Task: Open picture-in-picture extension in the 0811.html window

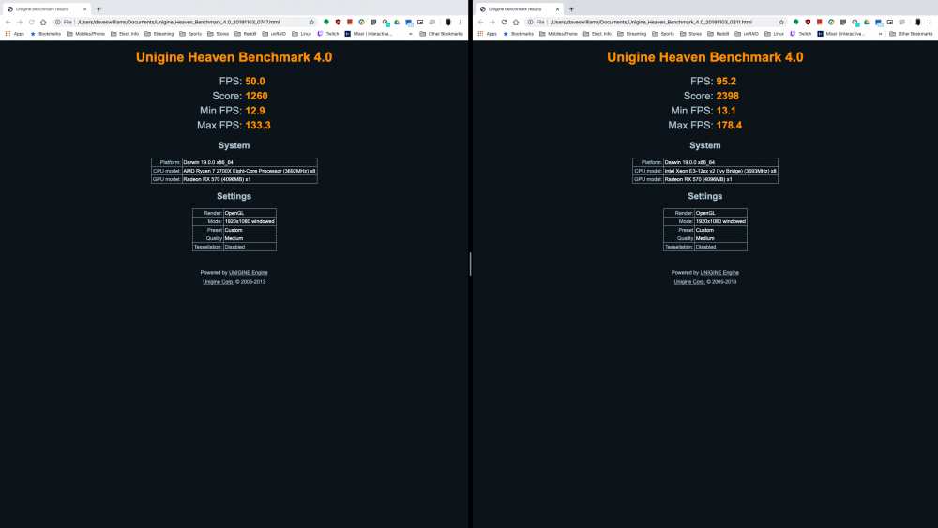Action: tap(889, 23)
